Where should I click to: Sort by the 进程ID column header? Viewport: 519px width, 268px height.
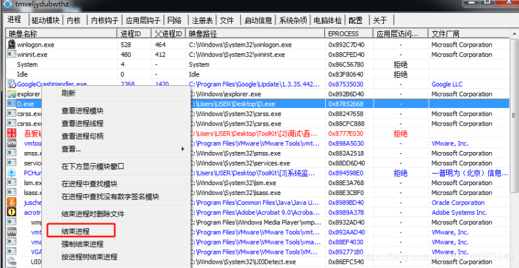(x=134, y=33)
